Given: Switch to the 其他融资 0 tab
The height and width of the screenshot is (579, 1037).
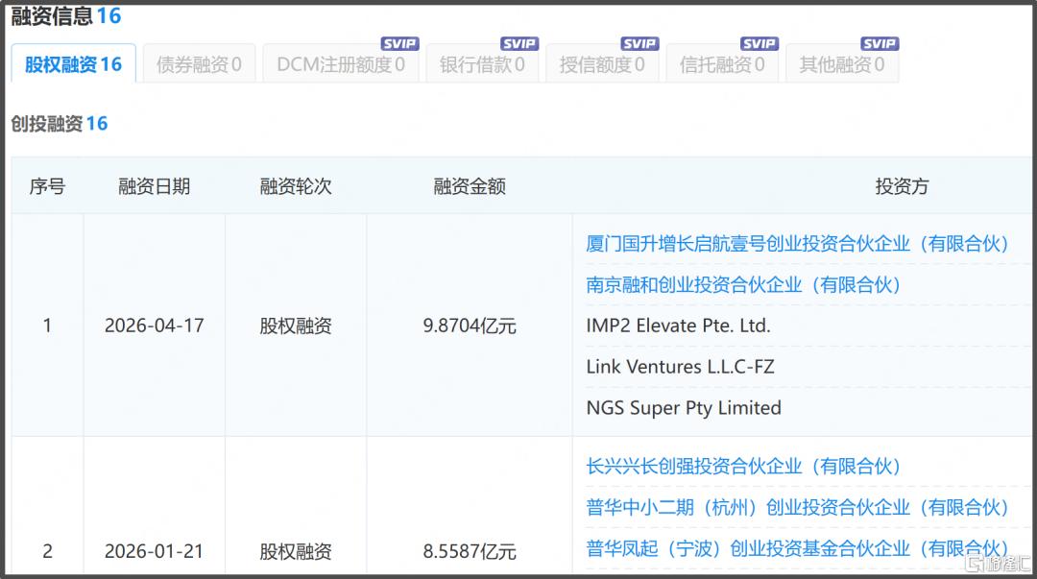Looking at the screenshot, I should point(842,64).
